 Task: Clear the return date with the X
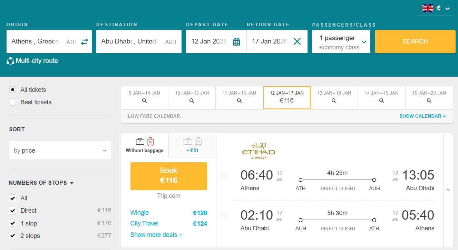(x=297, y=41)
